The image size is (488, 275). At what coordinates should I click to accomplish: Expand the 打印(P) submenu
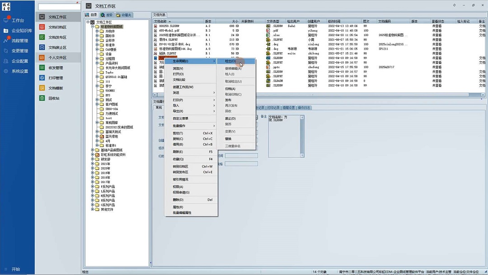[191, 100]
